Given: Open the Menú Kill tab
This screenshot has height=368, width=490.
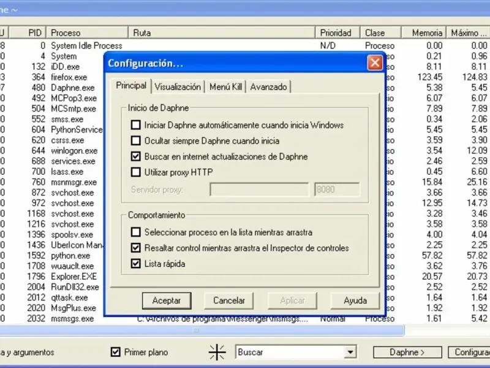Looking at the screenshot, I should tap(225, 86).
